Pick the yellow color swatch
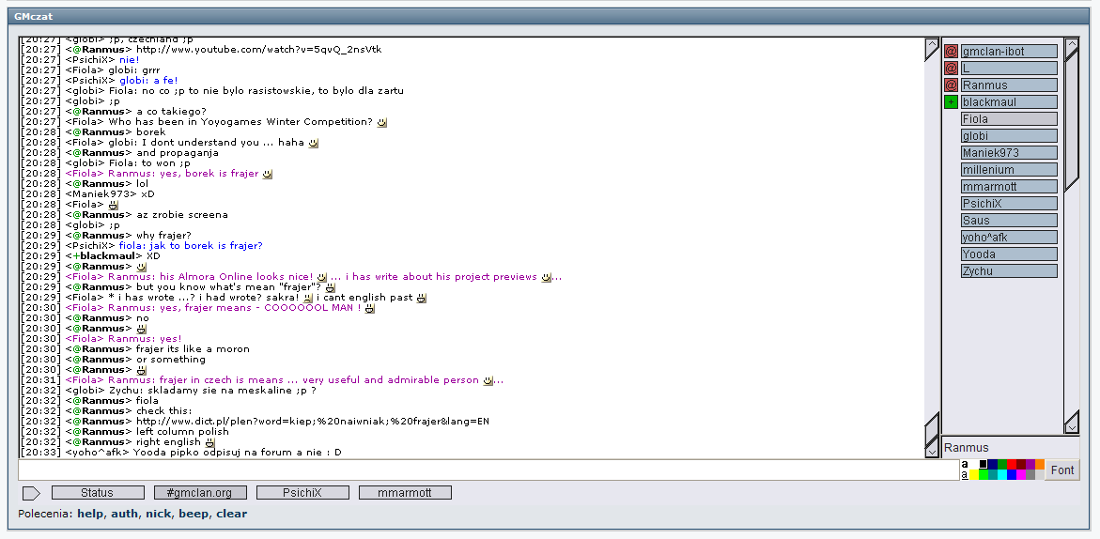1100x539 pixels. [x=974, y=475]
